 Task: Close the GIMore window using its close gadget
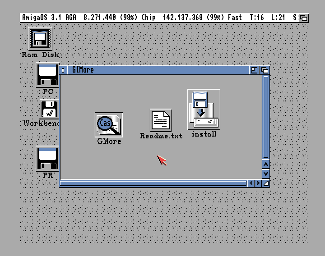point(63,70)
